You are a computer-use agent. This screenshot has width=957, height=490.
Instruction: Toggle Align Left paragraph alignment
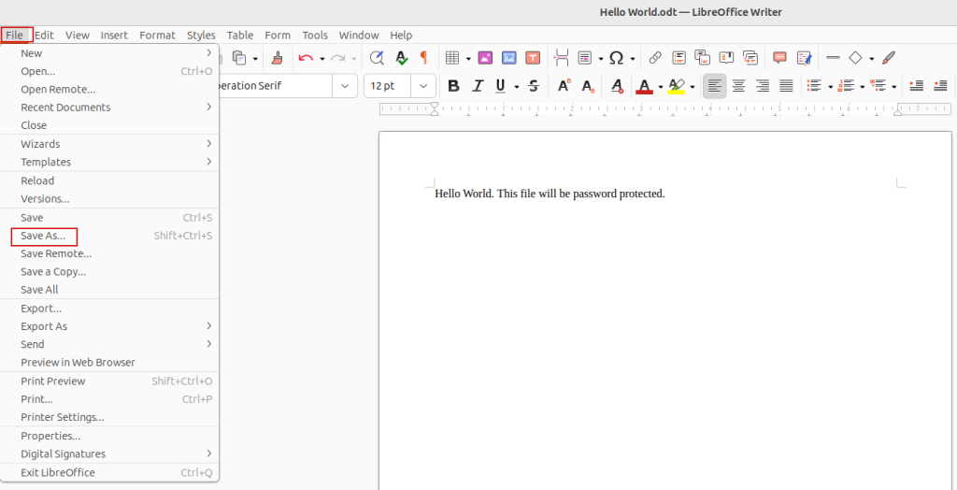point(715,86)
